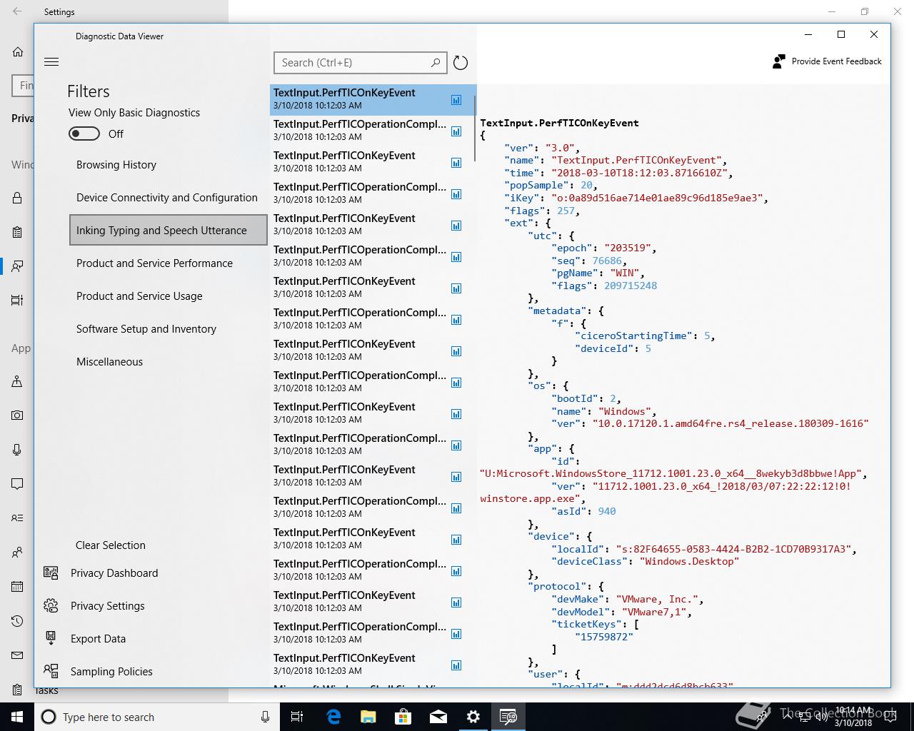Open Sampling Policies
This screenshot has width=914, height=731.
[98, 672]
